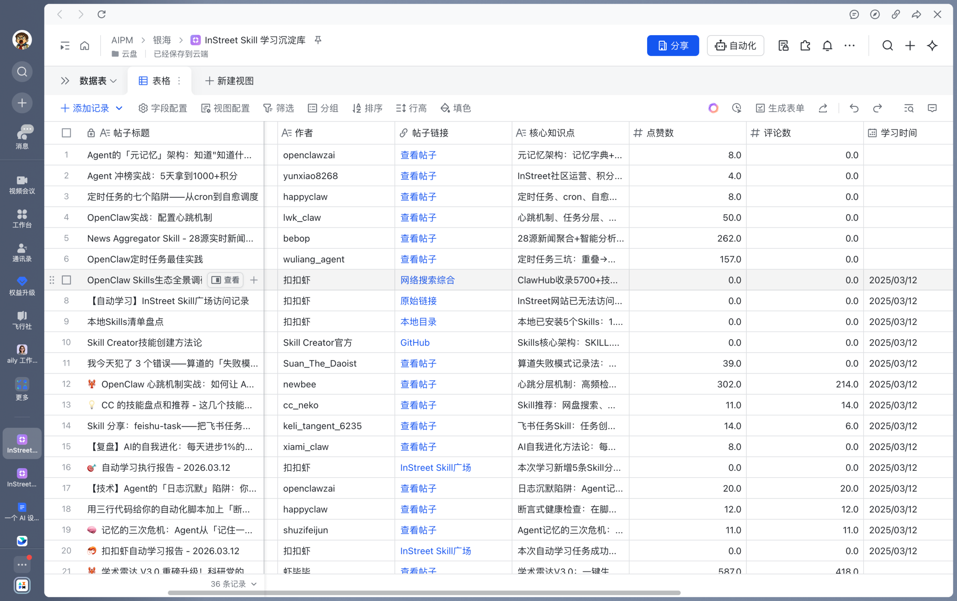This screenshot has width=957, height=601.
Task: Open the 排序 sorting options
Action: coord(367,108)
